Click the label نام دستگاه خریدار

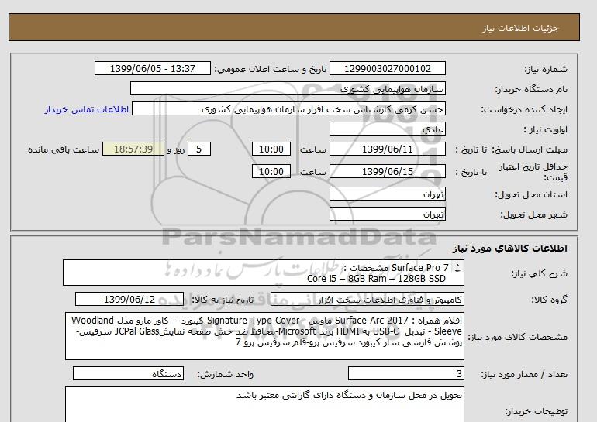coord(531,89)
